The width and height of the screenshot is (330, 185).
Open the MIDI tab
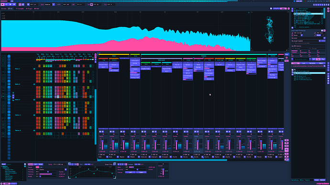[37, 9]
